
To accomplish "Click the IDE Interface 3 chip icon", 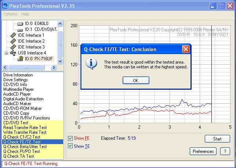I will [13, 47].
